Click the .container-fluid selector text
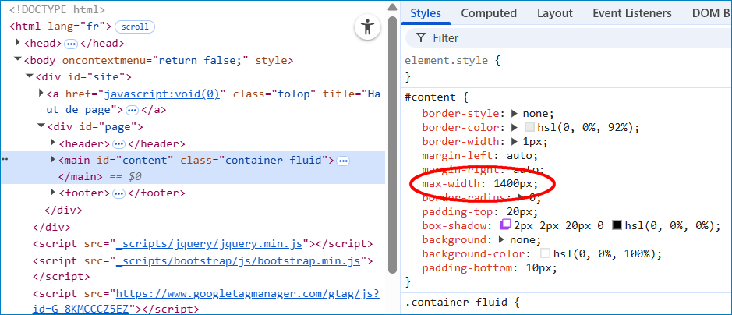The height and width of the screenshot is (315, 732). pos(457,303)
